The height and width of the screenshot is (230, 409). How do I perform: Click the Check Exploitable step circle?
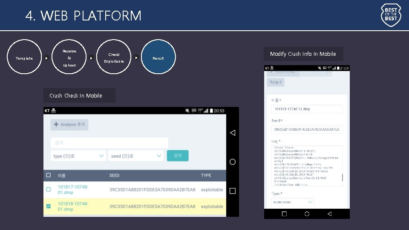[114, 57]
